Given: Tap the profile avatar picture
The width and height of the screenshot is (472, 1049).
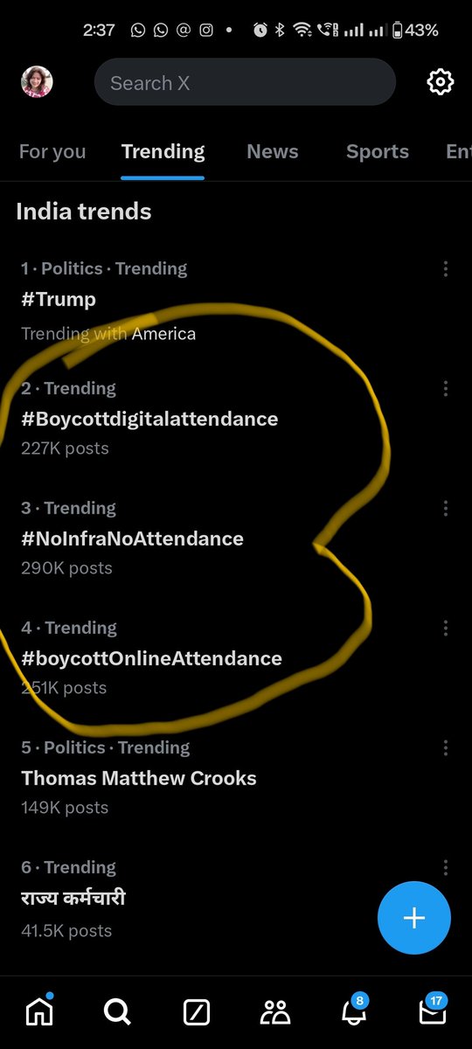Looking at the screenshot, I should tap(37, 82).
